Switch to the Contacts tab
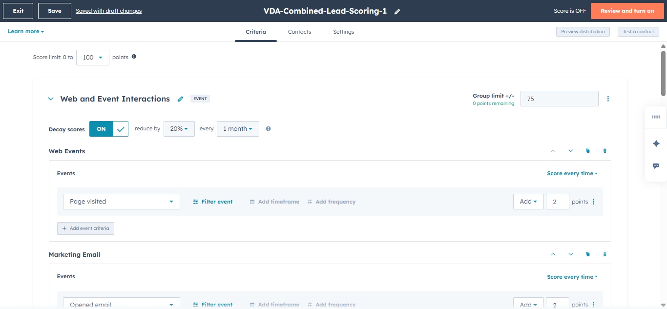The height and width of the screenshot is (309, 667). point(299,32)
